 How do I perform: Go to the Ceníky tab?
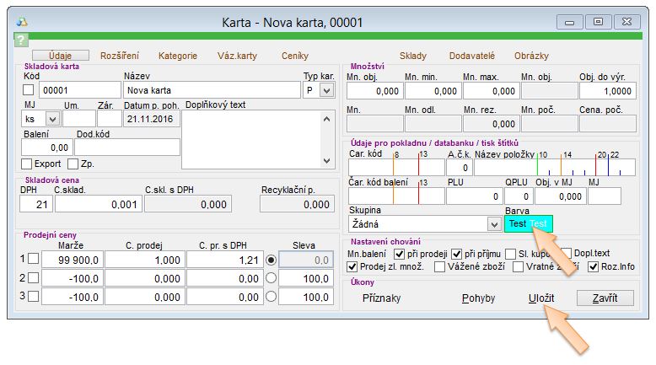click(x=295, y=56)
